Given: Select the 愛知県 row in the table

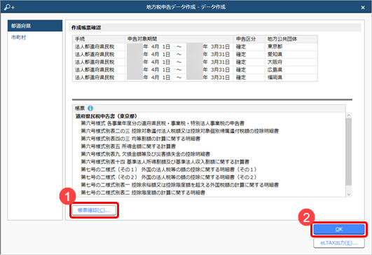Looking at the screenshot, I should (x=195, y=55).
